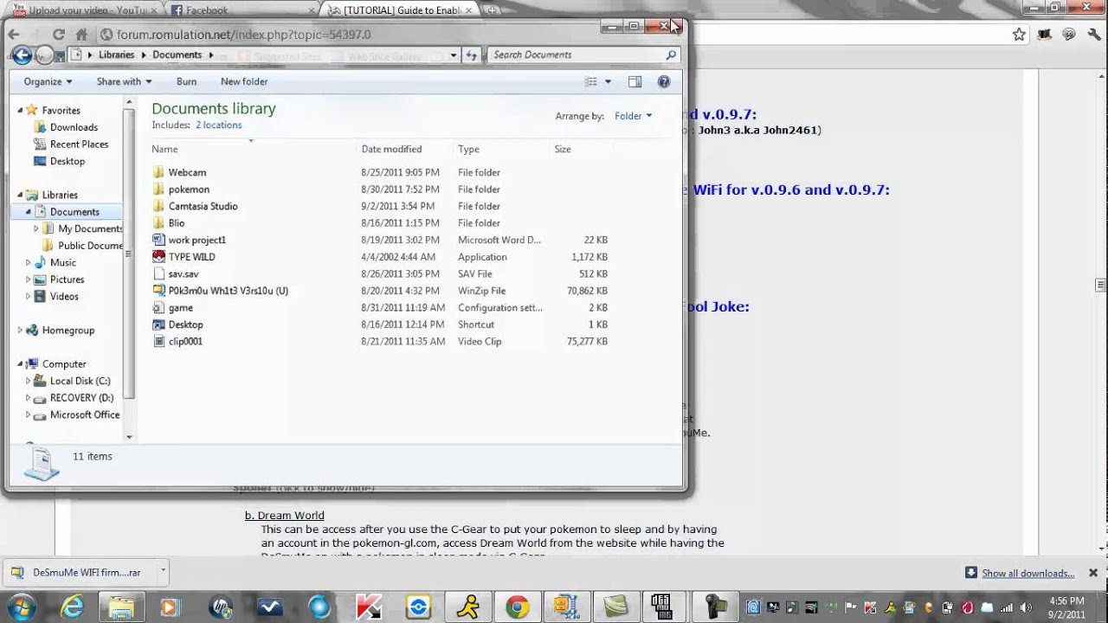Open the HP taskbar icon
Screen dimensions: 1108x623
[221, 607]
